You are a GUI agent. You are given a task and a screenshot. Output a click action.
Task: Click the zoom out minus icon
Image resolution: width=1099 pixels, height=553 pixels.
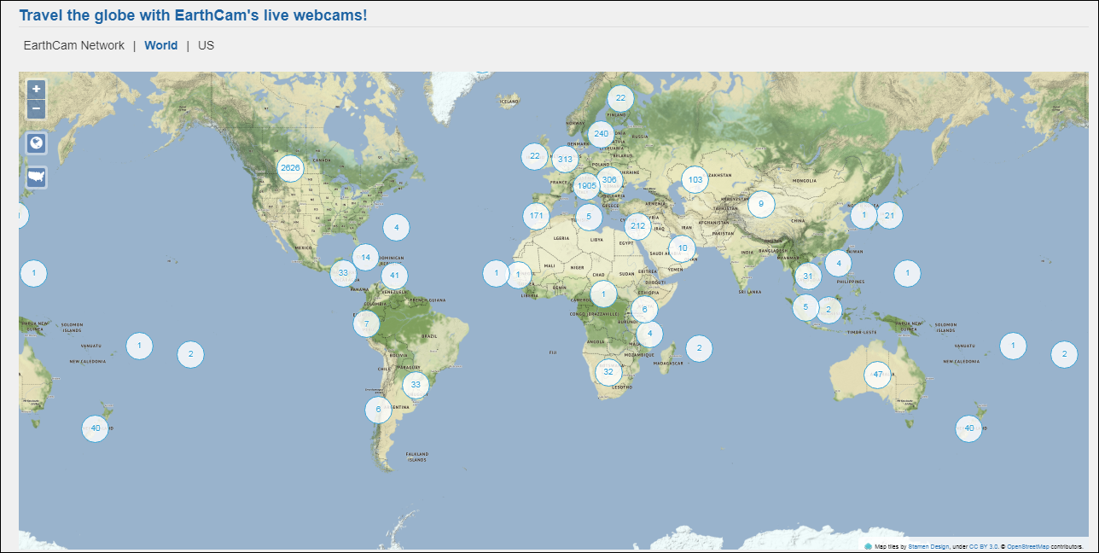point(35,108)
